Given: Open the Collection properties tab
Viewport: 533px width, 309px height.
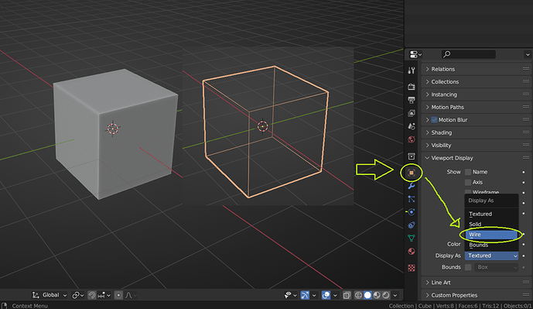Looking at the screenshot, I should point(412,156).
